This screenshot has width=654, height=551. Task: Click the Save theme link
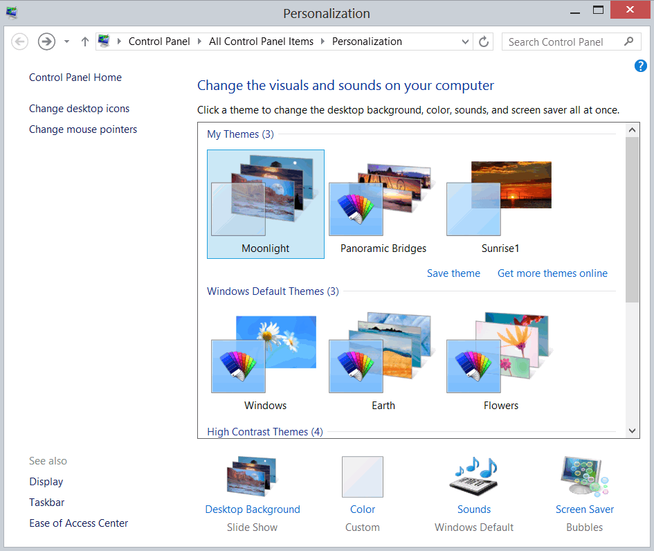[453, 273]
